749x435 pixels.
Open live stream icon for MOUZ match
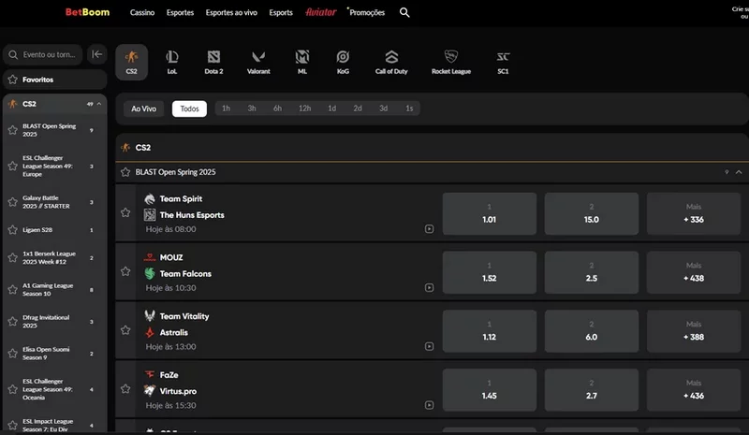(429, 286)
